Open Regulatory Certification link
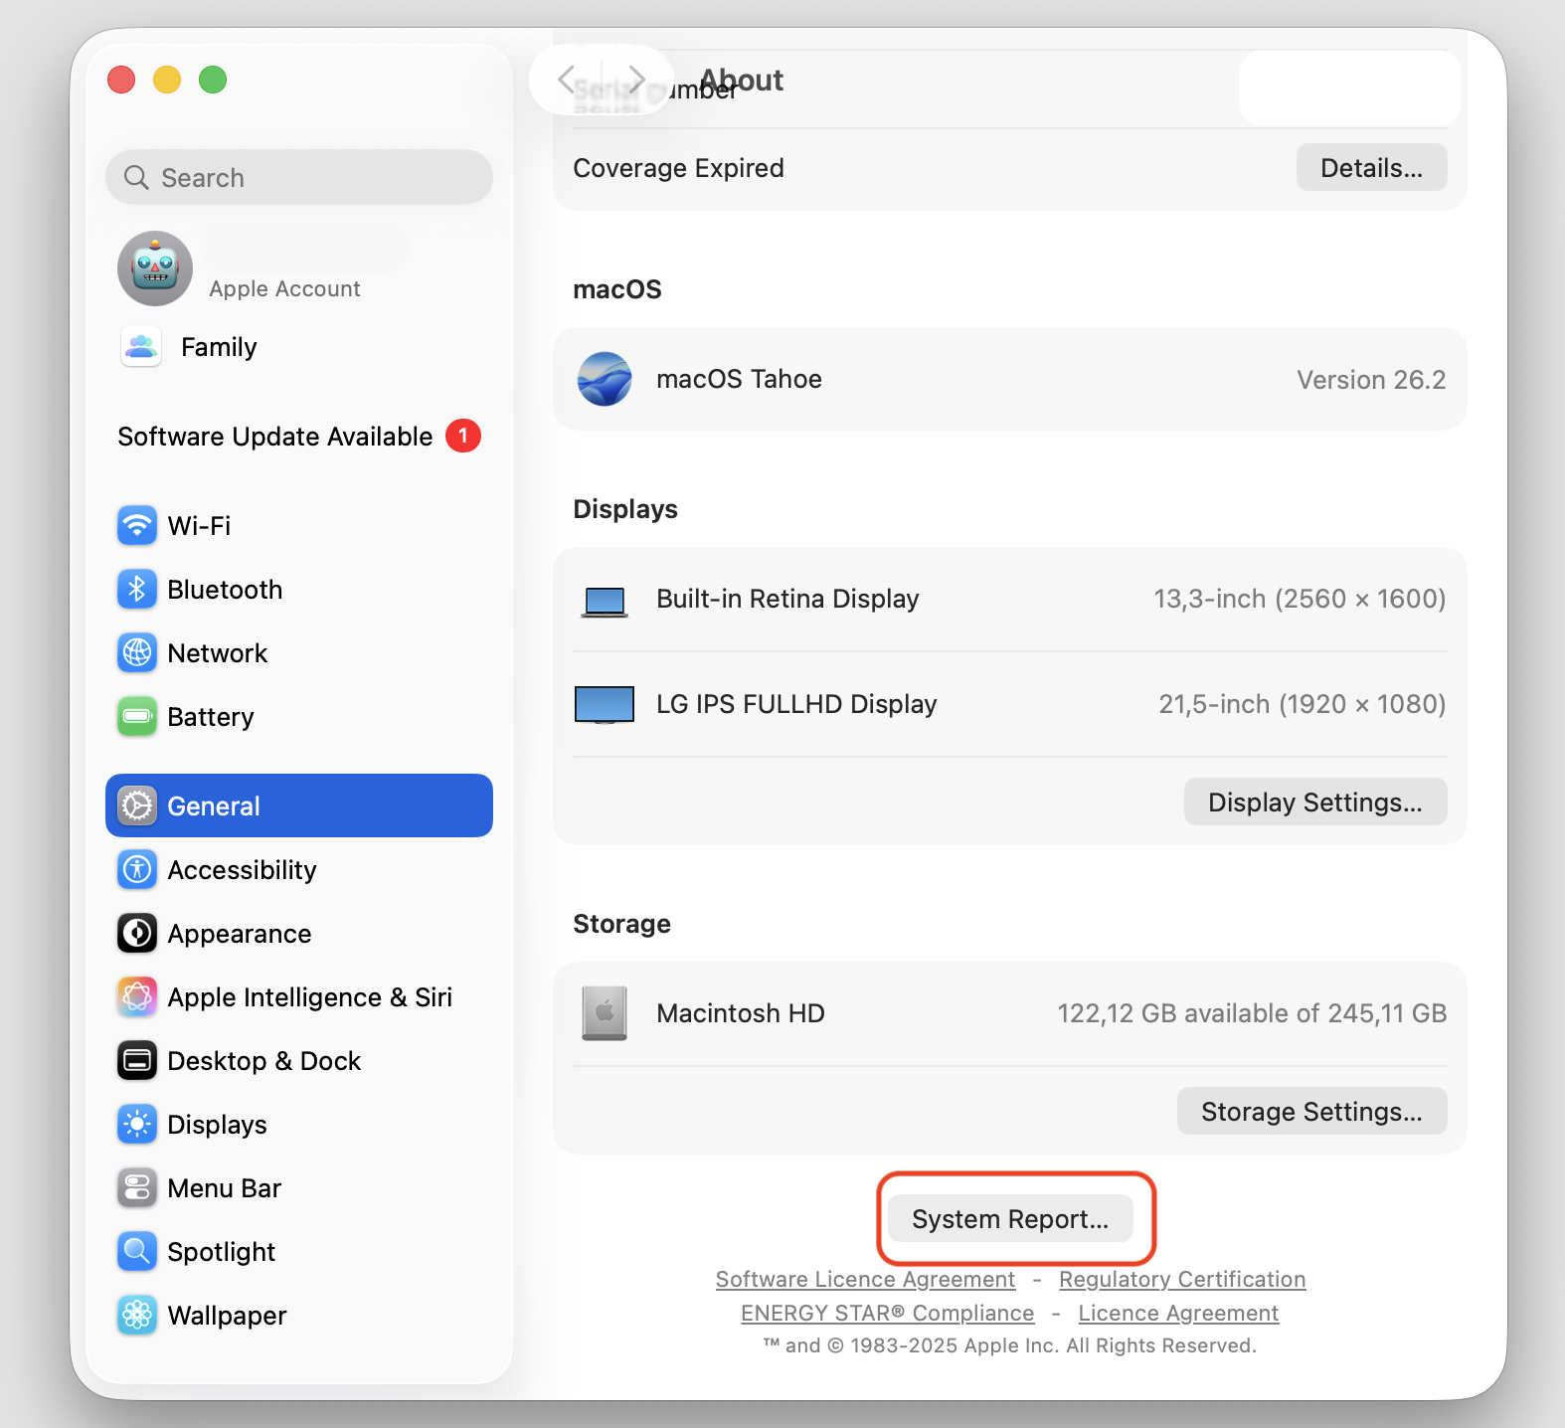The width and height of the screenshot is (1565, 1428). coord(1182,1279)
